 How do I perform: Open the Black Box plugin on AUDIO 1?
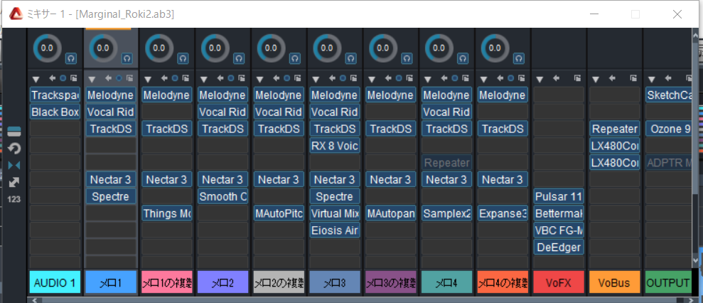[x=55, y=112]
